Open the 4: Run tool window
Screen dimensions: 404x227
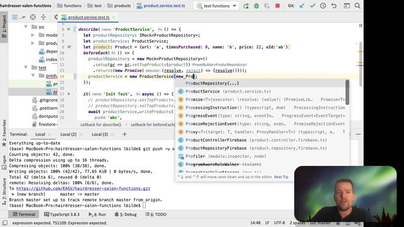point(97,214)
